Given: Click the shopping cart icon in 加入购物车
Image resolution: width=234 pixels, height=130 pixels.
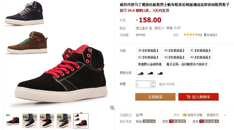Looking at the screenshot, I should [188, 97].
